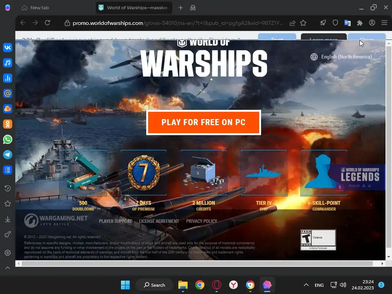
Task: Open the volume control in tray
Action: [343, 285]
